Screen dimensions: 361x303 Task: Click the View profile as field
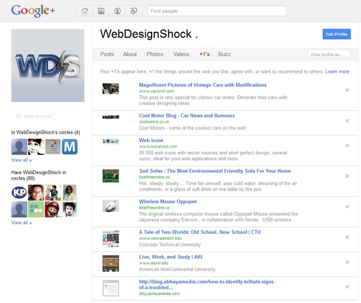click(x=330, y=54)
